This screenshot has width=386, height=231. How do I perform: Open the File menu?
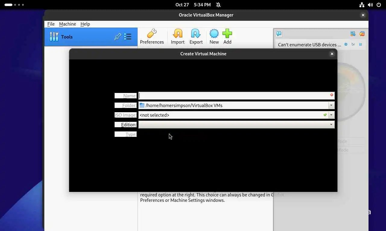(x=51, y=24)
